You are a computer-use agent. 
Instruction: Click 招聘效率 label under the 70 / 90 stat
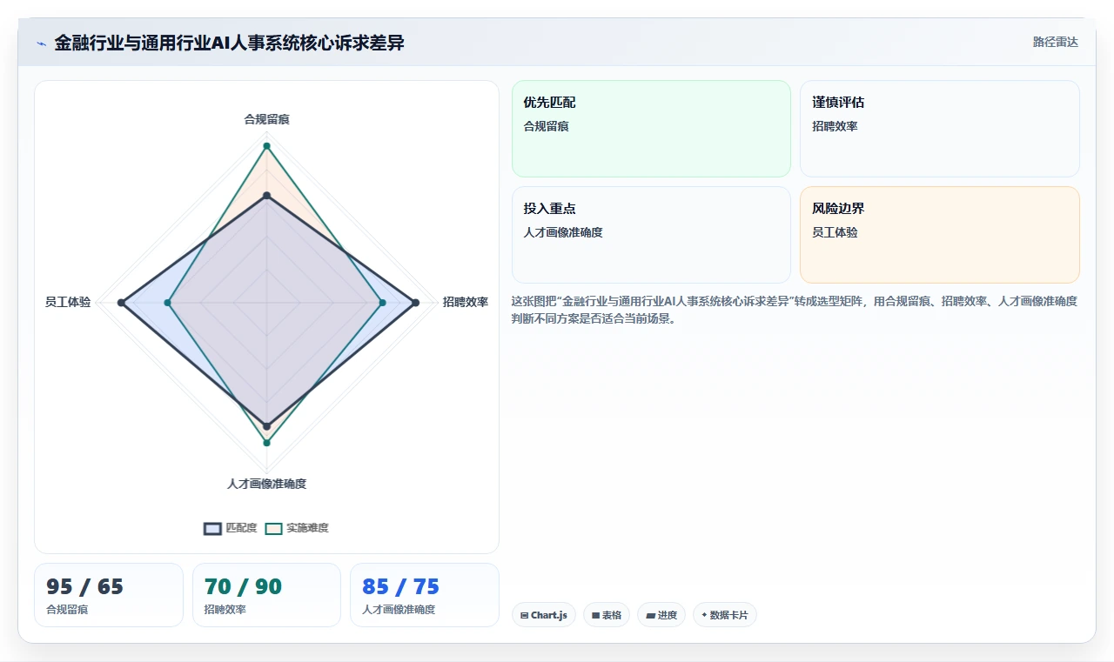225,610
